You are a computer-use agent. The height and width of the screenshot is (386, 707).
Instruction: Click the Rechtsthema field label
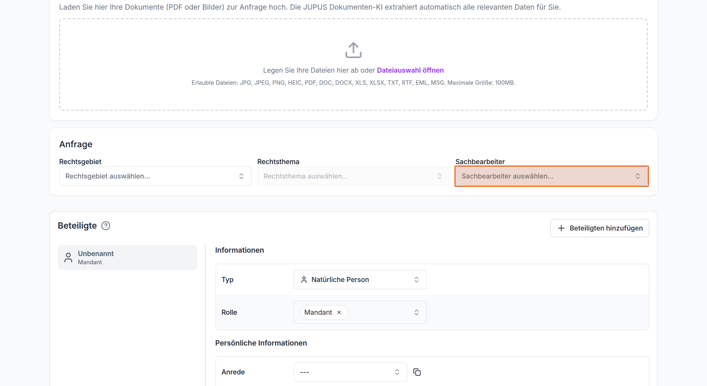[x=278, y=162]
